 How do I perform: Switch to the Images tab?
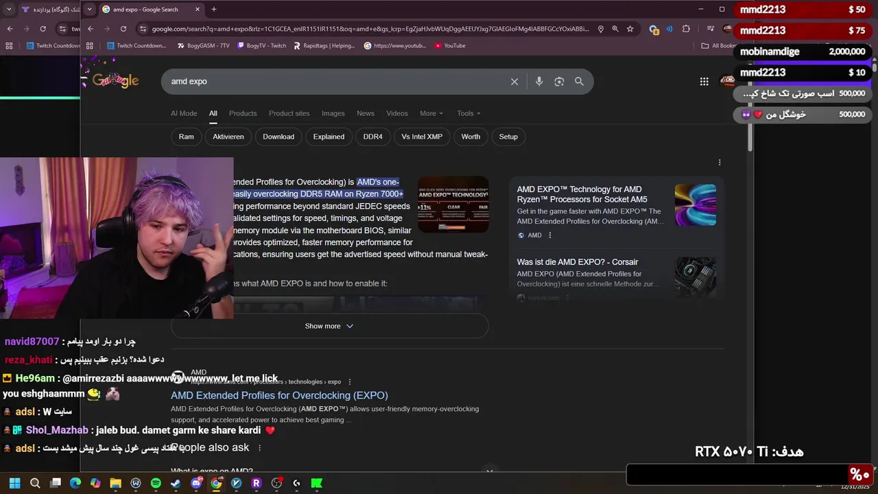point(333,113)
